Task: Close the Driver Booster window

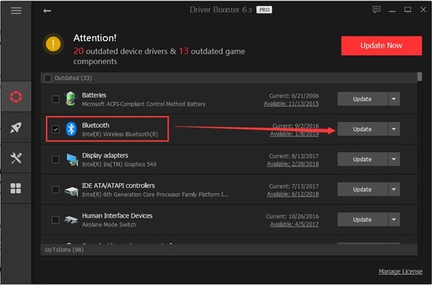Action: point(423,10)
